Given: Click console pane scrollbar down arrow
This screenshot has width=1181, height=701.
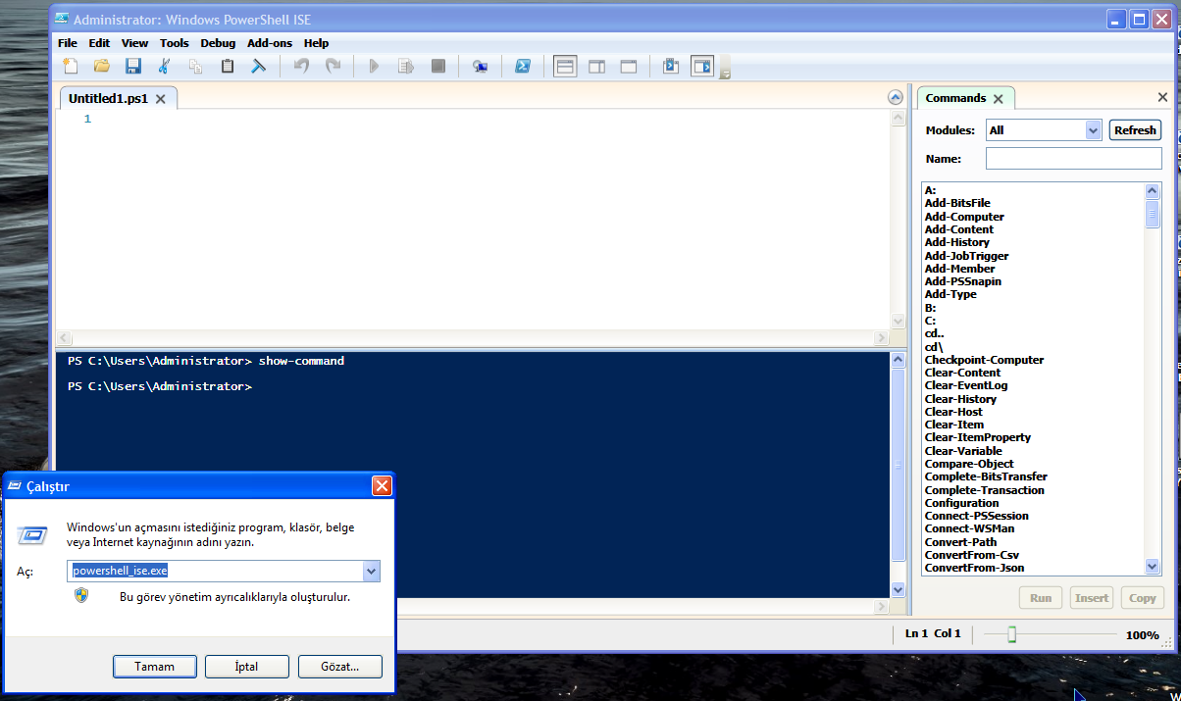Looking at the screenshot, I should pyautogui.click(x=897, y=589).
